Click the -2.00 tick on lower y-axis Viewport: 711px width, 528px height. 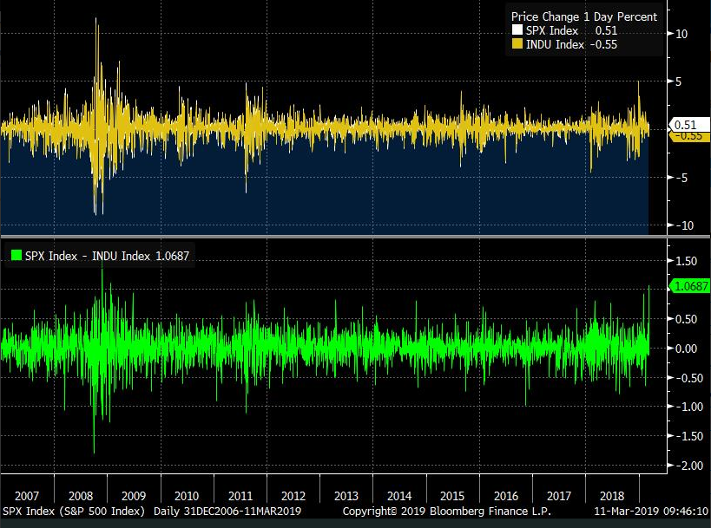pyautogui.click(x=688, y=466)
